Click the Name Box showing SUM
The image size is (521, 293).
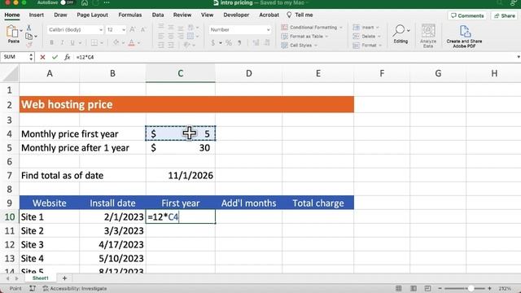pyautogui.click(x=15, y=57)
